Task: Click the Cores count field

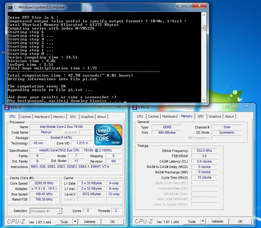Action: coord(88,211)
